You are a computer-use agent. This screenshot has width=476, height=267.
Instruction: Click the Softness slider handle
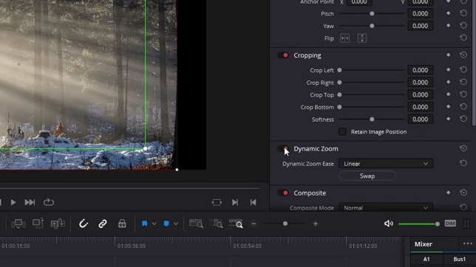coord(372,119)
